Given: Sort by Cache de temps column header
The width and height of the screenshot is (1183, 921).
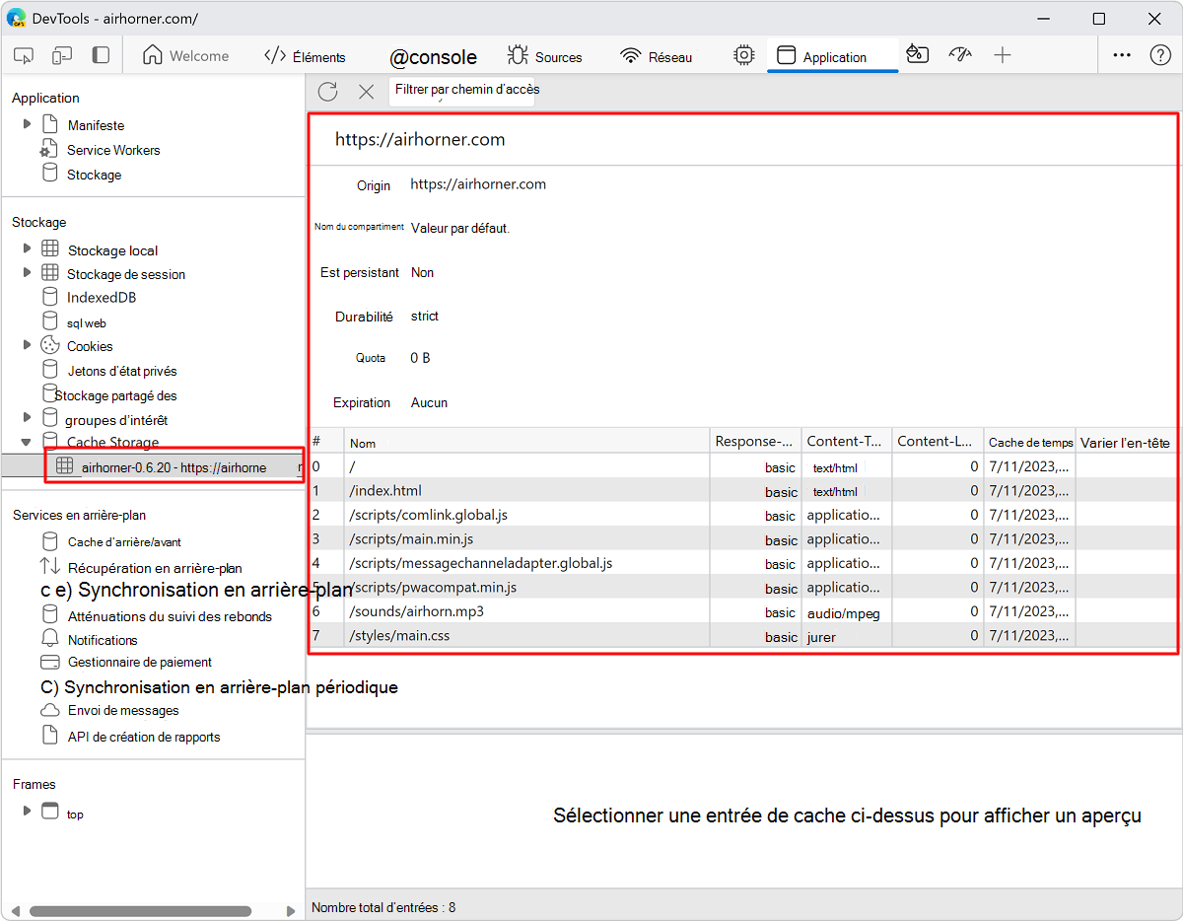Looking at the screenshot, I should click(1029, 441).
